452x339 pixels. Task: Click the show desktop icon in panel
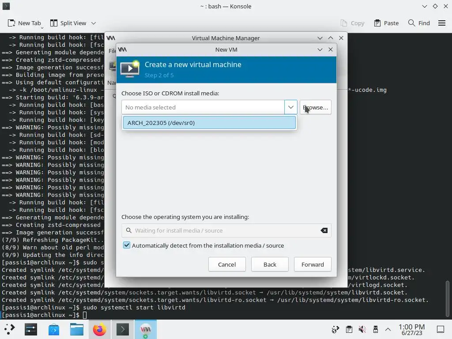[x=441, y=329]
